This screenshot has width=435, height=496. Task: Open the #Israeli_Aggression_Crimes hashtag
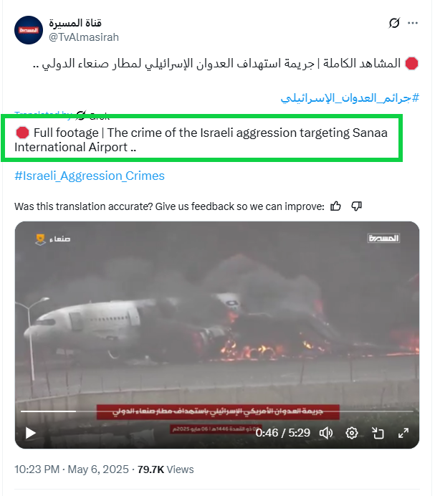click(x=90, y=176)
